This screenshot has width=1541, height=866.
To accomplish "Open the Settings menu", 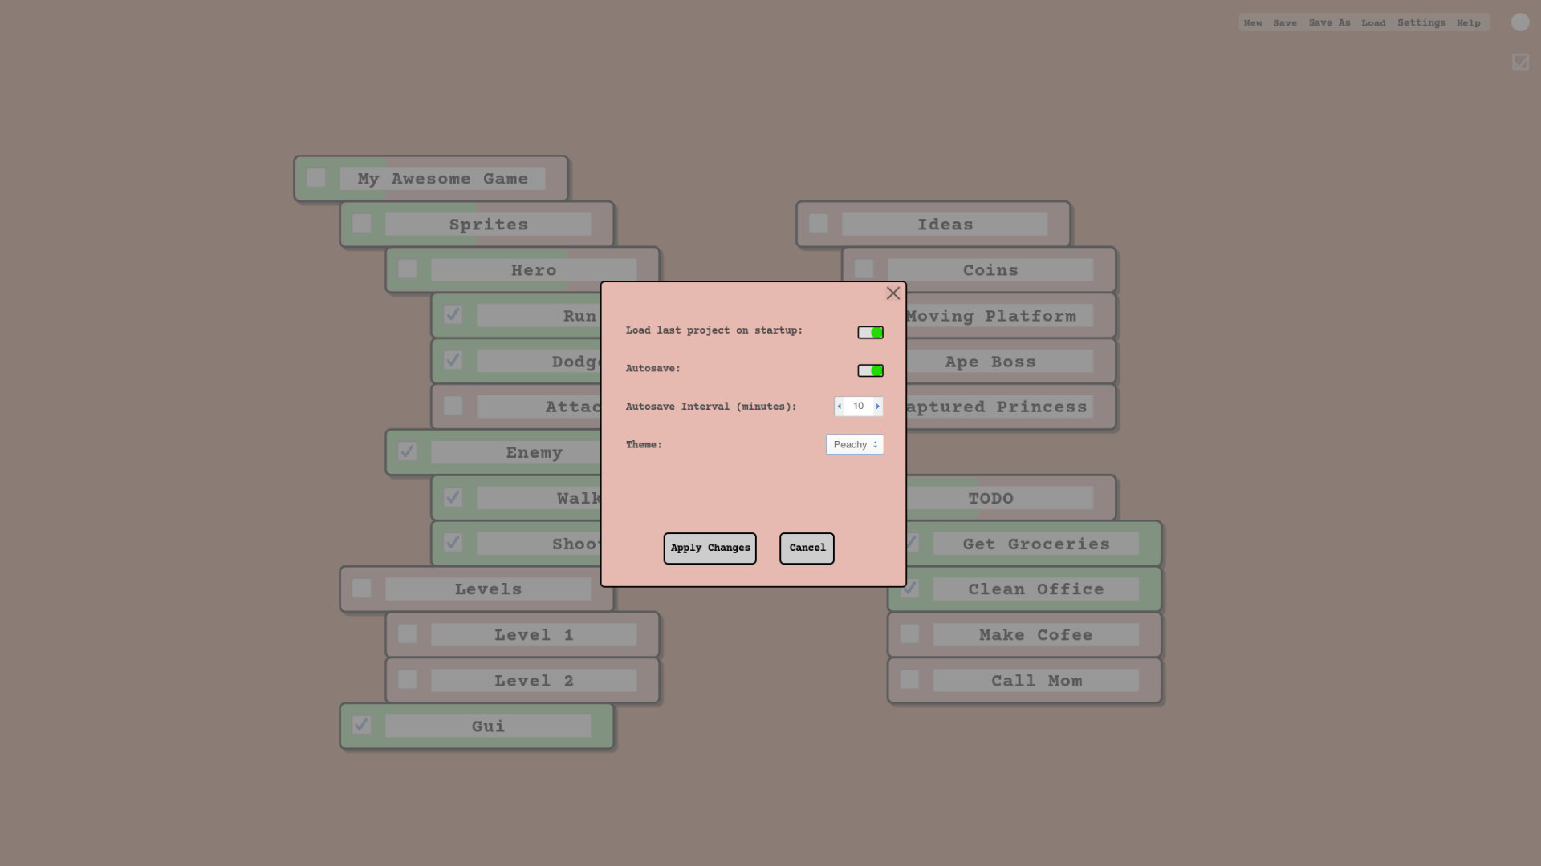I will pos(1421,22).
